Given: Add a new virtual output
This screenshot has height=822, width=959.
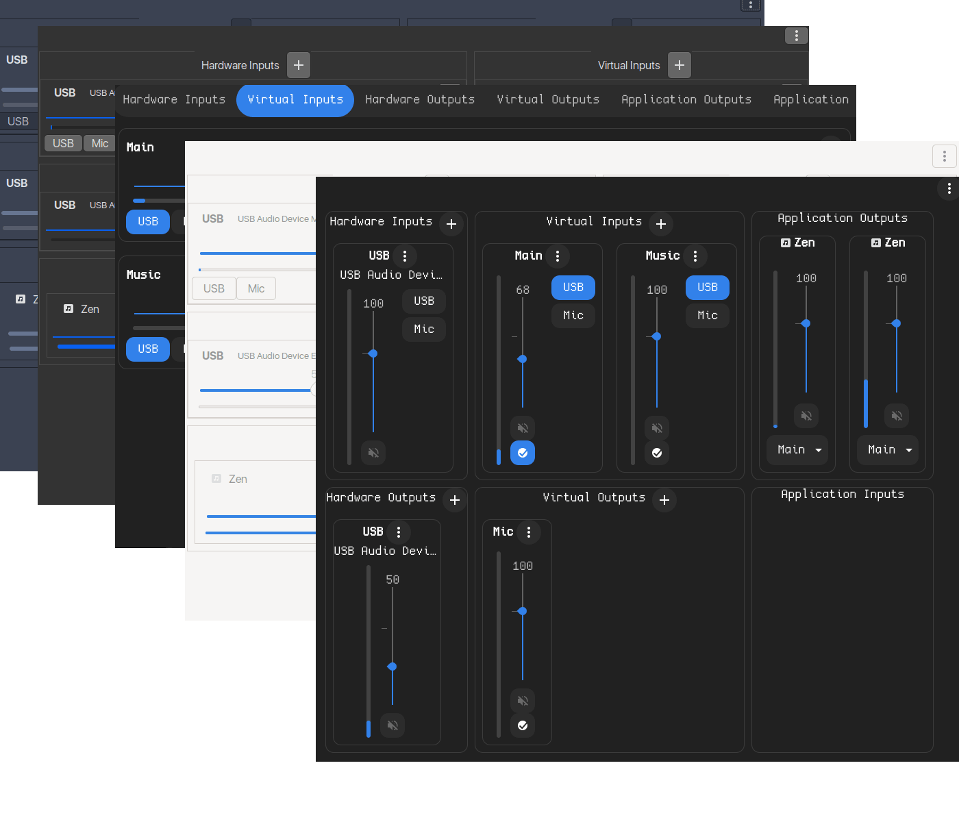Looking at the screenshot, I should click(664, 500).
